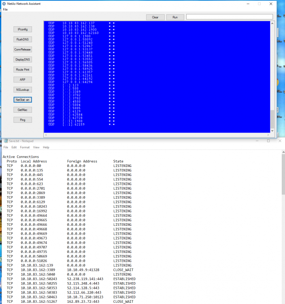Open Notepad Format menu
Screen dimensions: 285x304
click(x=25, y=148)
